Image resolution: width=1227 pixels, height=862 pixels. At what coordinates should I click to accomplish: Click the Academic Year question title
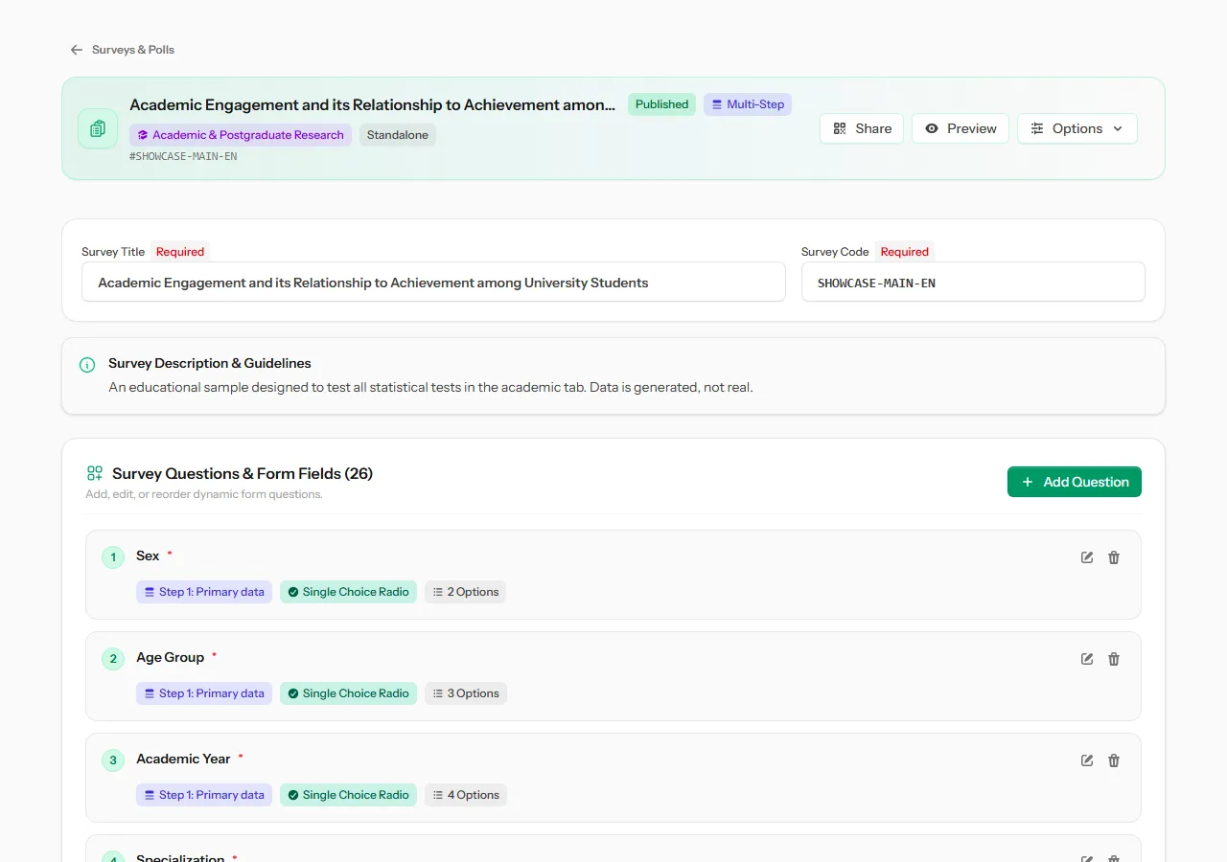(x=183, y=759)
